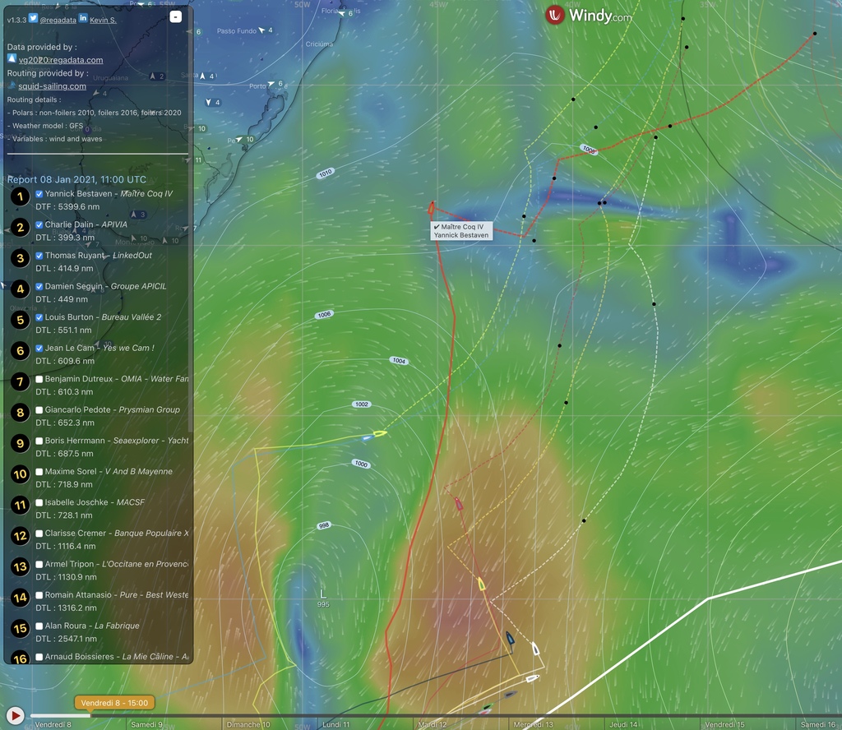Jump timeline to Samedi 9
Viewport: 842px width, 730px height.
point(146,724)
